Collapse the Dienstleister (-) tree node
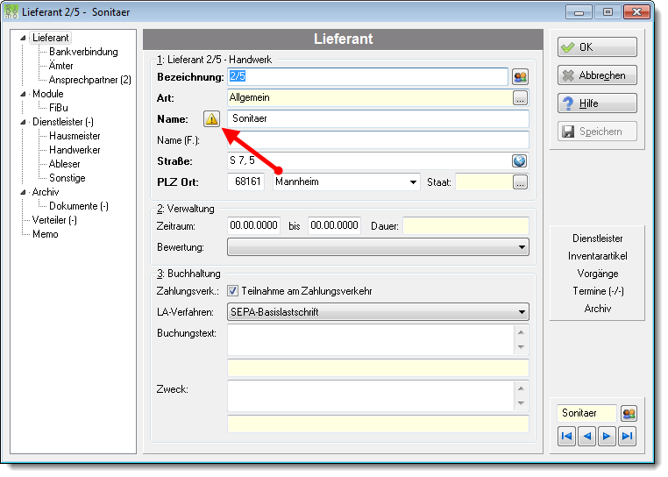The height and width of the screenshot is (477, 668). tap(23, 122)
